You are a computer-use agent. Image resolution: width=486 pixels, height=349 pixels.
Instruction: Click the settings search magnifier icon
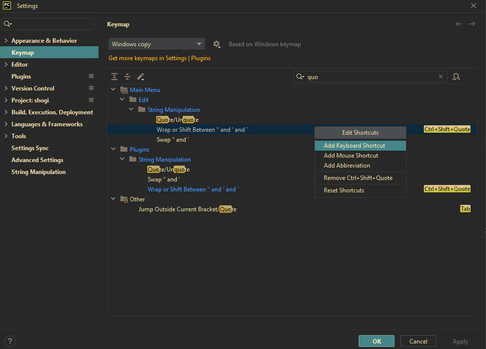[7, 24]
